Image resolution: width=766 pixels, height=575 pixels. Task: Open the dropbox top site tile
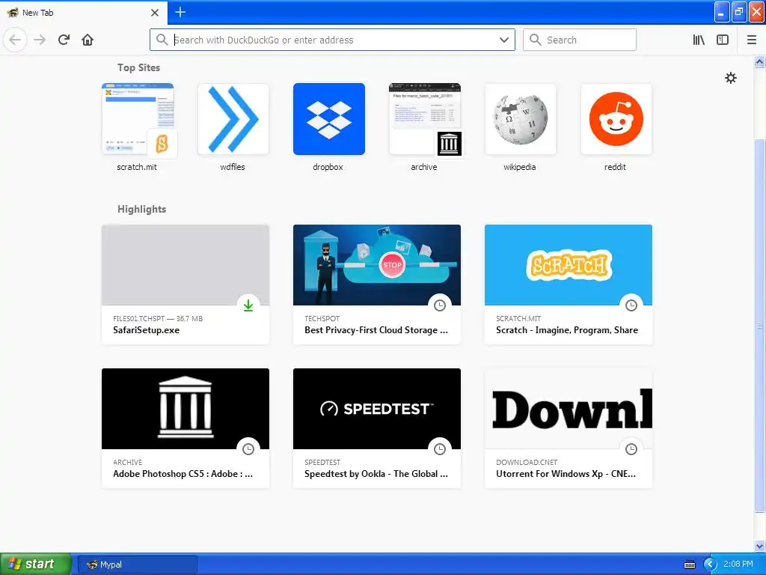click(329, 119)
